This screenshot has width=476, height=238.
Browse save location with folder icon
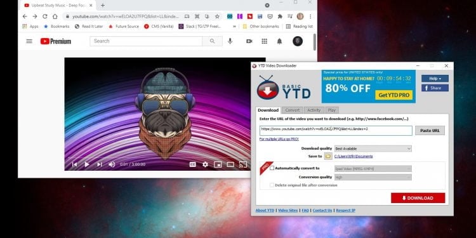328,156
